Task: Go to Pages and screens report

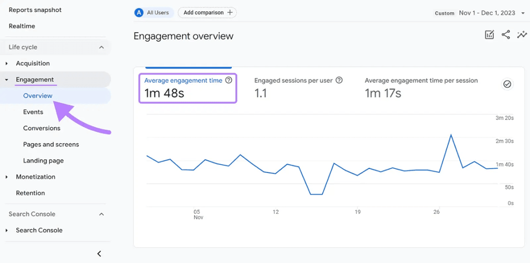Action: coord(51,145)
